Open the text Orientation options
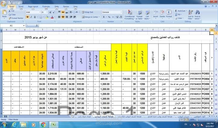Screen dimensions: 218x128 pyautogui.click(x=71, y=12)
